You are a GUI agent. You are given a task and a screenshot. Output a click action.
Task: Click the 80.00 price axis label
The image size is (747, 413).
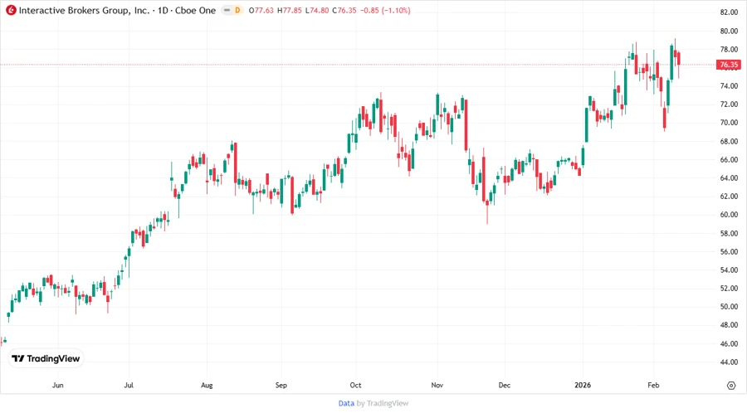tap(729, 31)
